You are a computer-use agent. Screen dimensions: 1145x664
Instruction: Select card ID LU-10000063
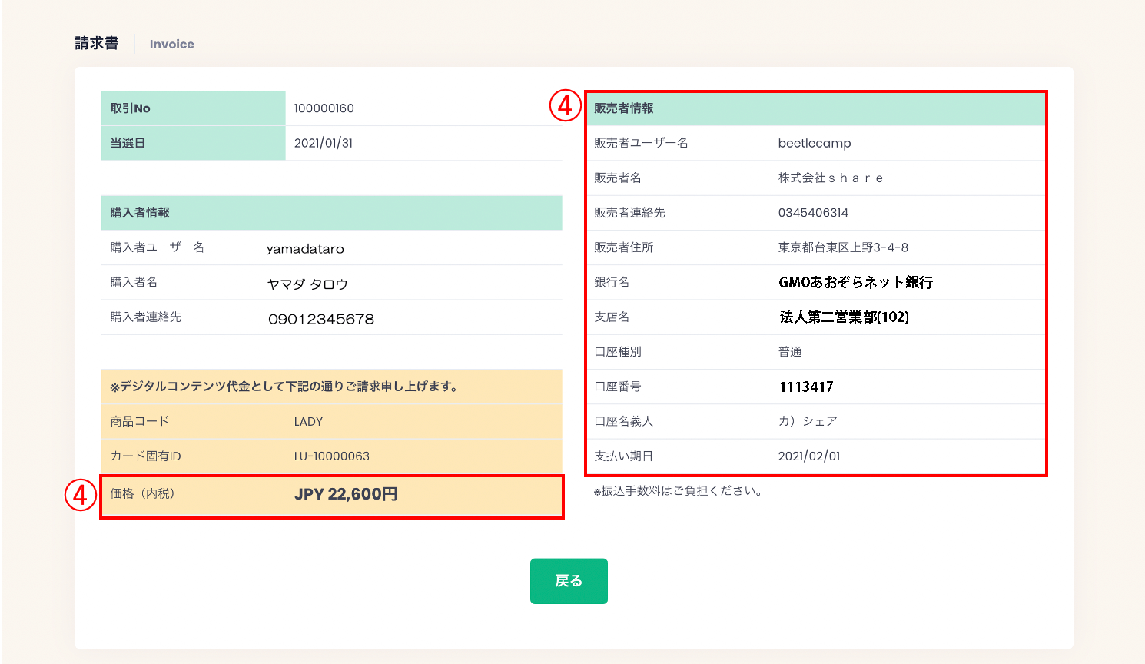pos(331,456)
